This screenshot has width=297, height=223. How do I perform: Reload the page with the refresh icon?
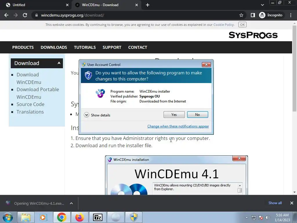pos(25,15)
